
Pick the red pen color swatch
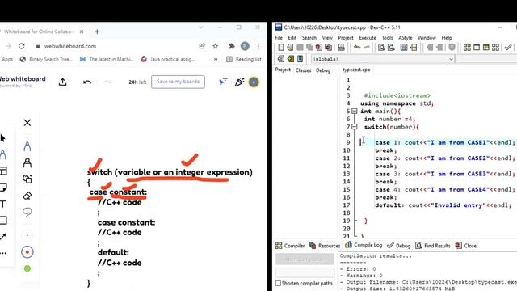click(x=27, y=252)
